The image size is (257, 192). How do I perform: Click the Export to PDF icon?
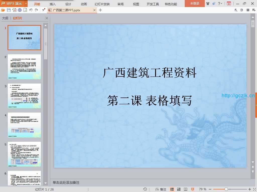(x=14, y=10)
